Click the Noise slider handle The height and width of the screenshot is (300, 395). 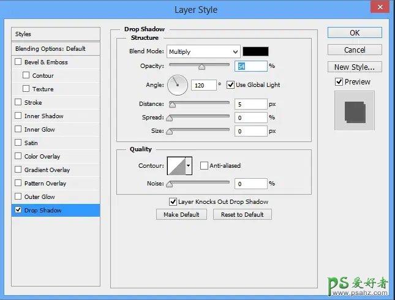169,184
